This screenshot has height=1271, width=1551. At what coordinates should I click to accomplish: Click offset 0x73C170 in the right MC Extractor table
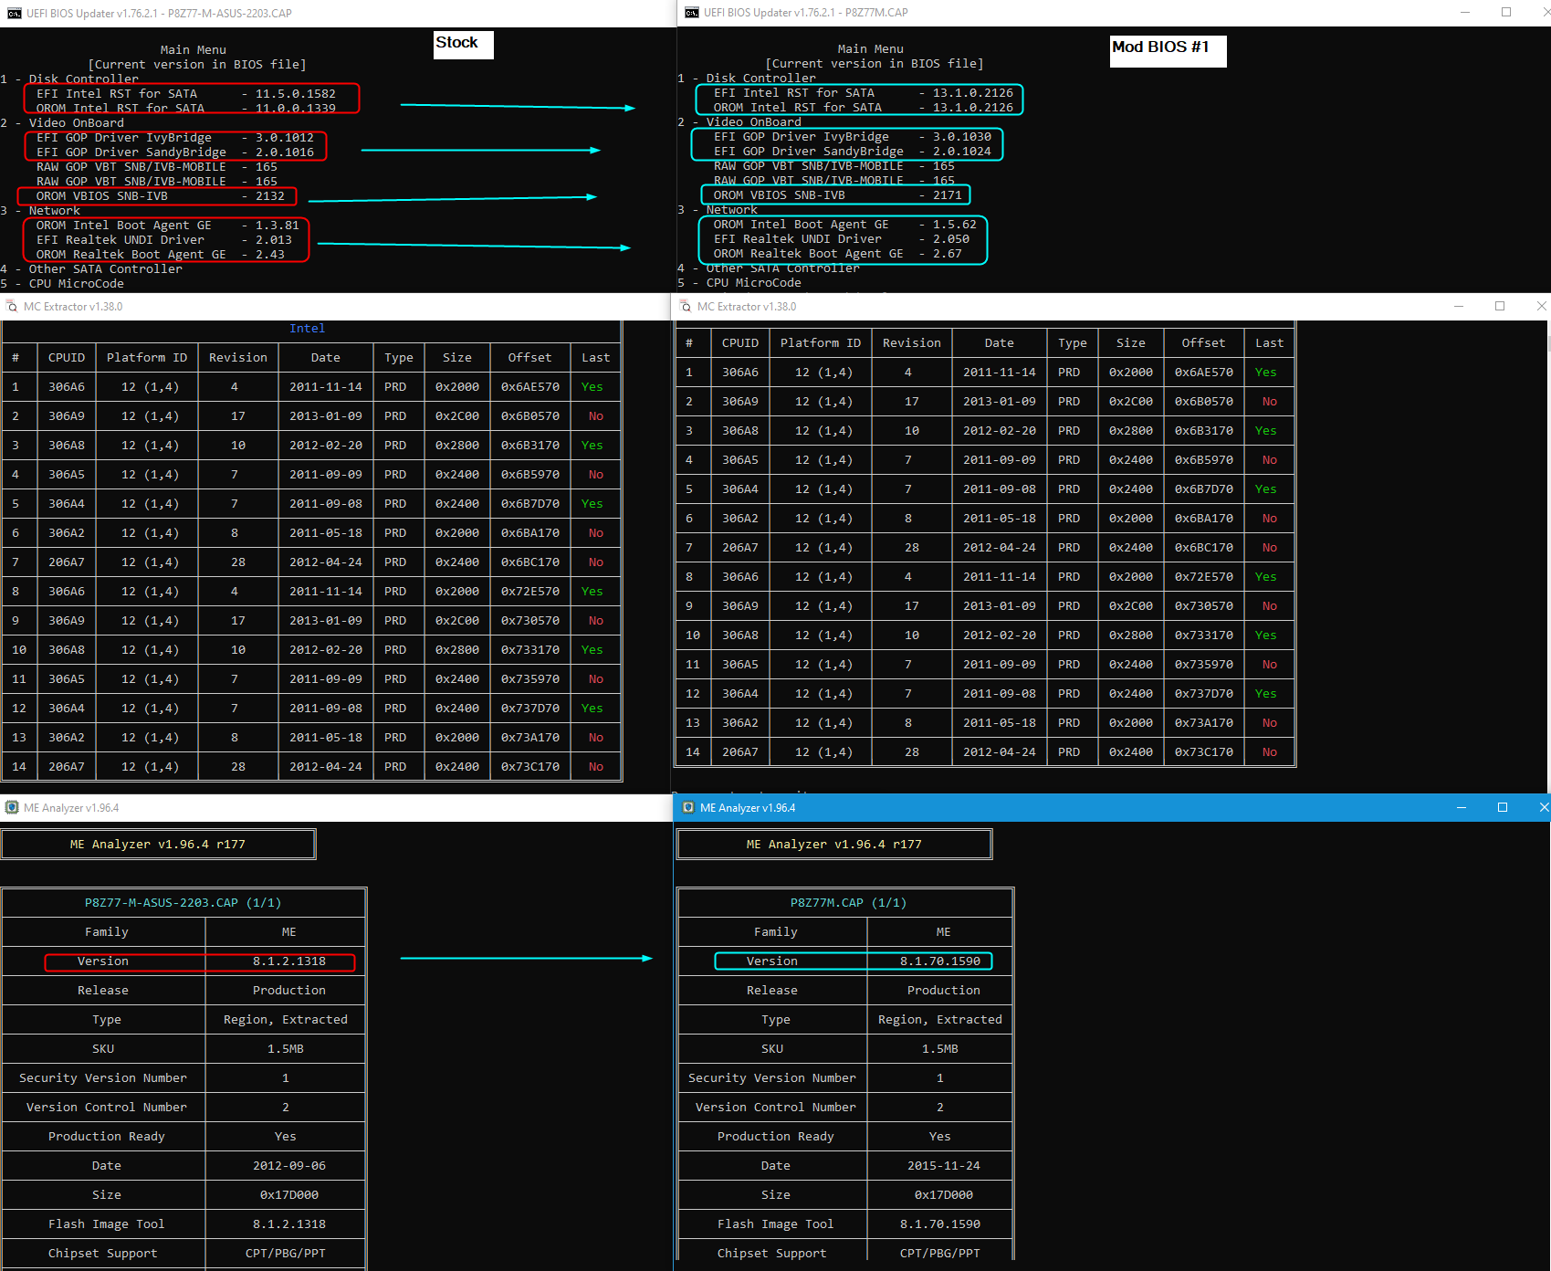(x=1204, y=752)
